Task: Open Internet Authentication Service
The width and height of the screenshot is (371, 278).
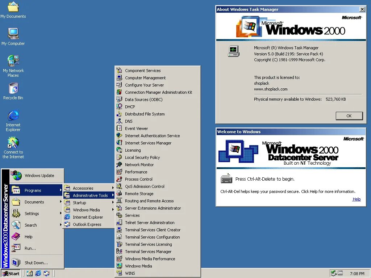Action: coord(158,136)
